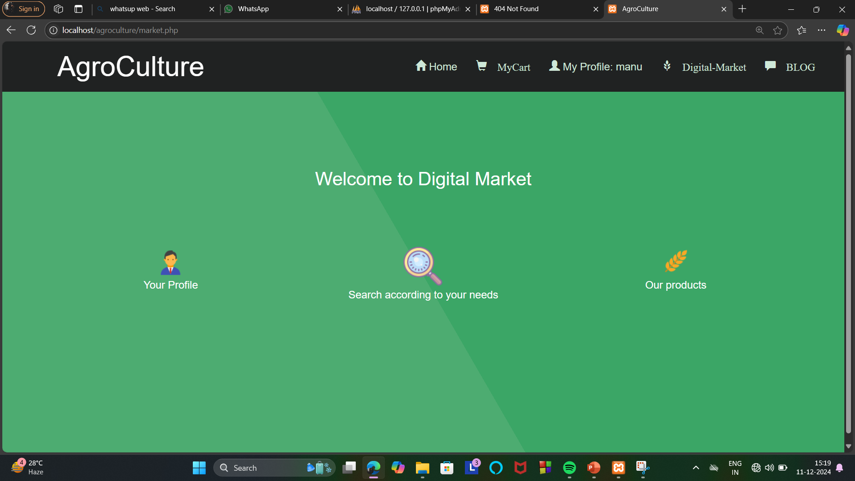Click the wheat Our products icon
Screen dimensions: 855x481
[676, 261]
